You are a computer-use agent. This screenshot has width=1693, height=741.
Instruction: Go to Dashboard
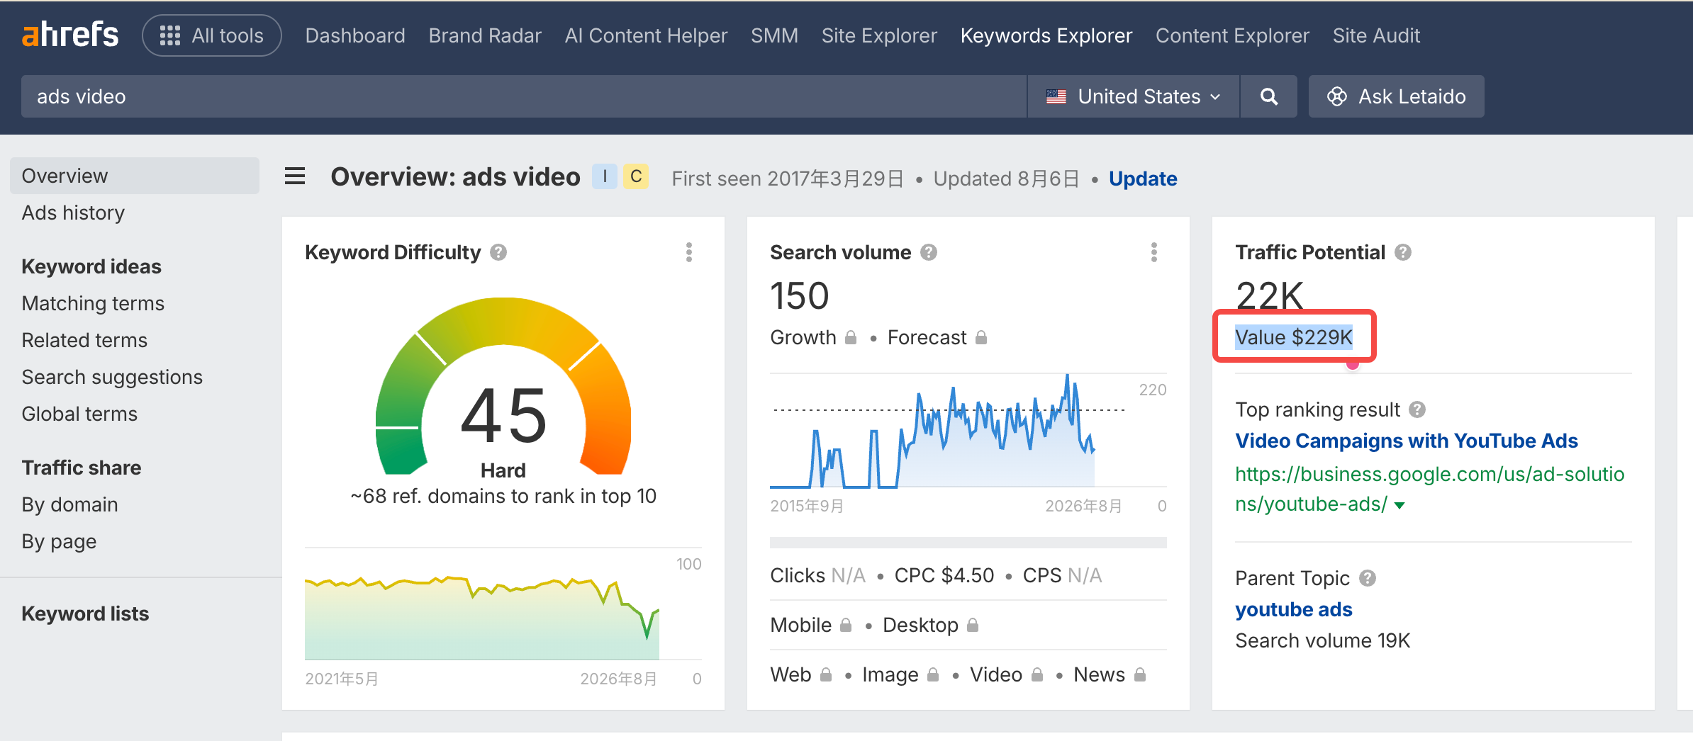pyautogui.click(x=355, y=35)
